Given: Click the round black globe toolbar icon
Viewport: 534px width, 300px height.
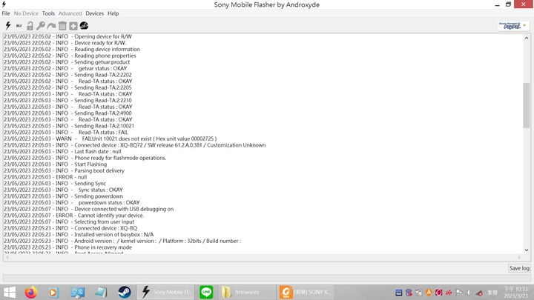Looking at the screenshot, I should pos(84,25).
